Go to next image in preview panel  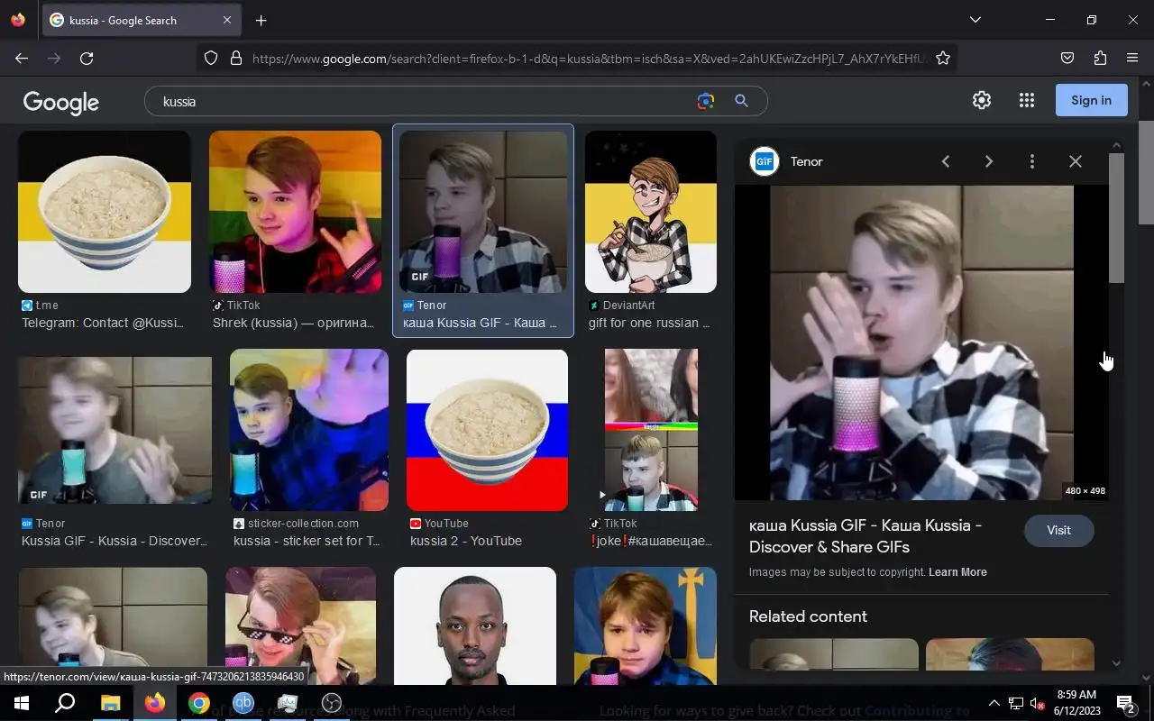click(988, 161)
